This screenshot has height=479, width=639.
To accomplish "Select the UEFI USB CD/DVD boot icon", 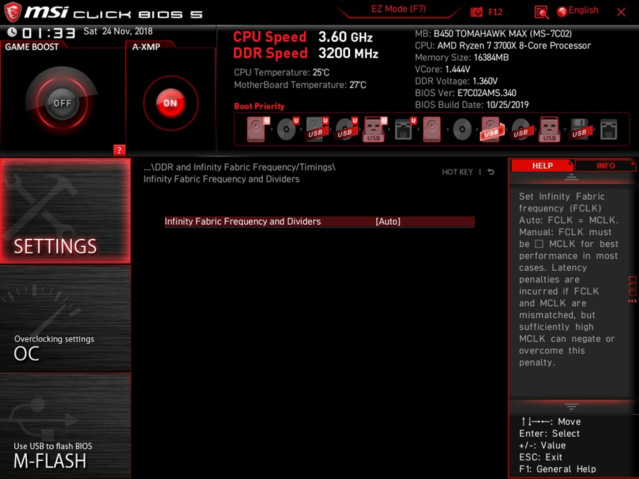I will (x=346, y=129).
